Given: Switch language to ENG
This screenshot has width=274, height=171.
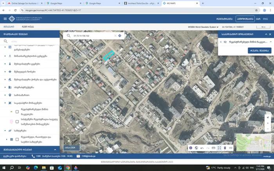Looking at the screenshot, I should (x=265, y=19).
